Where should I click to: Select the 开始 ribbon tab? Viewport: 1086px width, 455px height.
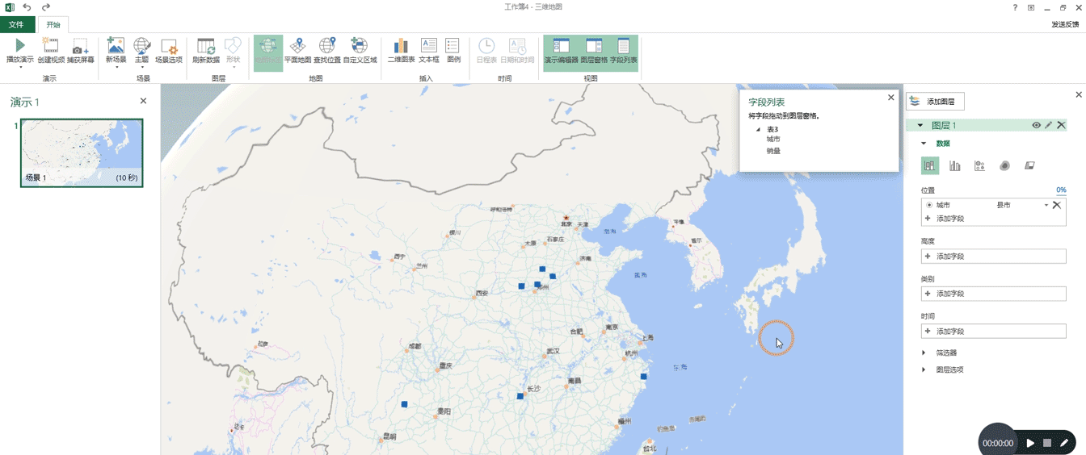[53, 25]
